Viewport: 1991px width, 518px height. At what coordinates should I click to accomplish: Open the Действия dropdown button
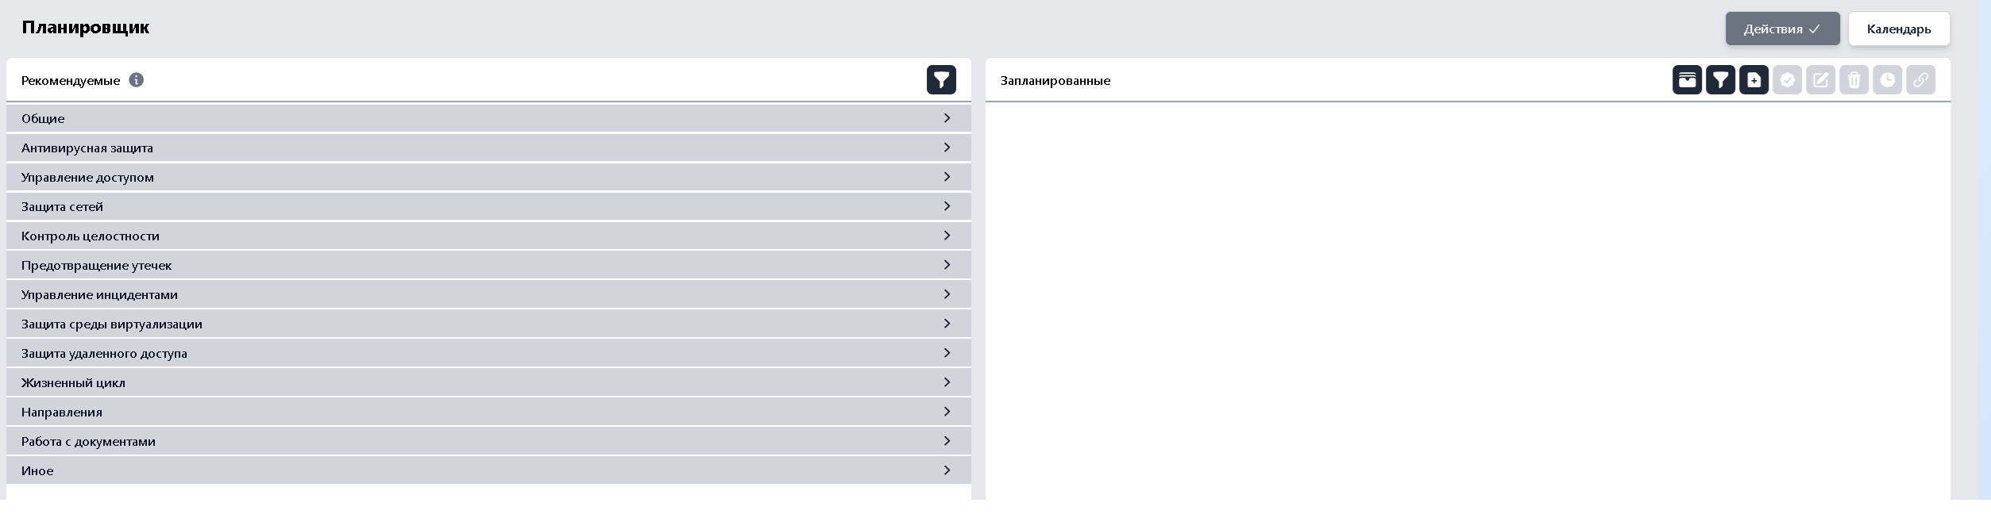click(1782, 29)
